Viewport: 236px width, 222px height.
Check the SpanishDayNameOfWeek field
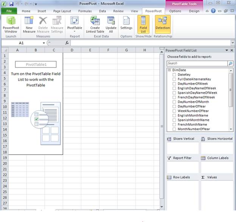(174, 92)
